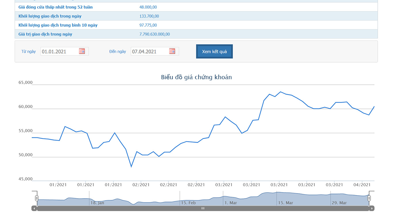Click the chart title Biểu đồ giá chứng khoán
Image resolution: width=393 pixels, height=220 pixels.
(x=196, y=77)
